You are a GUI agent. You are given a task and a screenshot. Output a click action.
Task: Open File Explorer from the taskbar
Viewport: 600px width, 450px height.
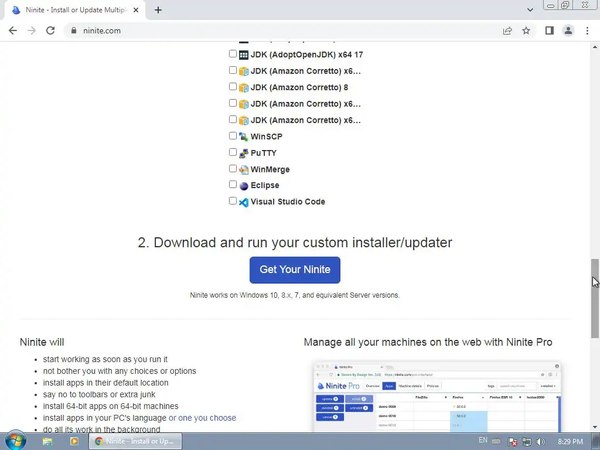pyautogui.click(x=47, y=441)
